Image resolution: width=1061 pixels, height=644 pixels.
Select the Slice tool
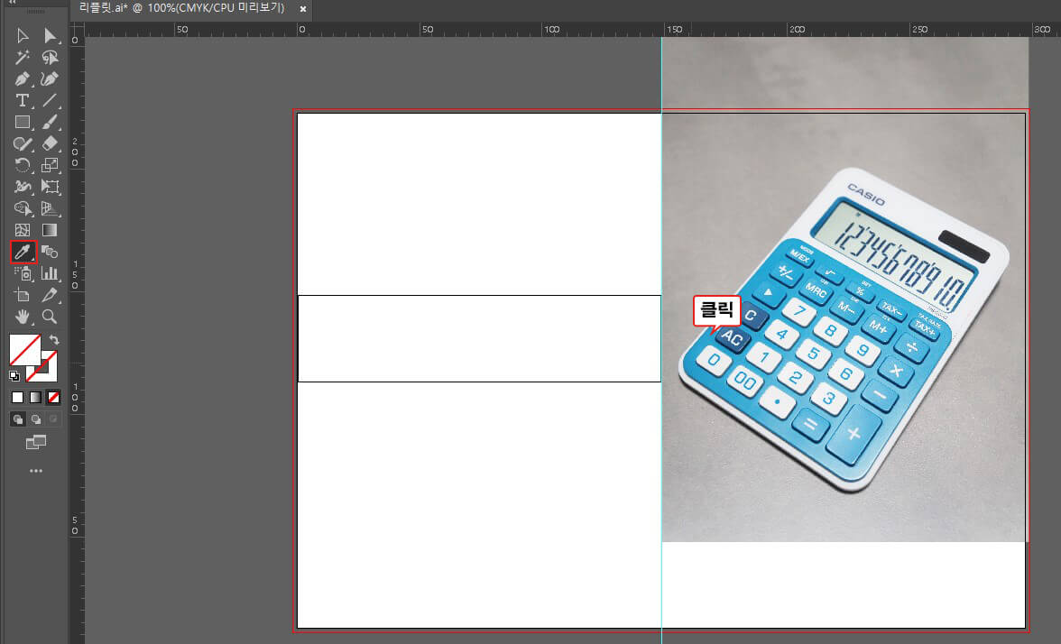50,295
